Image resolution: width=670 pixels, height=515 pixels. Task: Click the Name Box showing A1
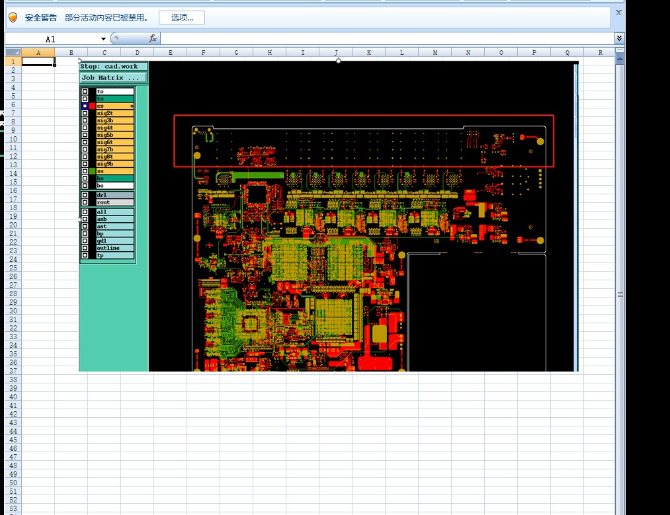tap(52, 39)
